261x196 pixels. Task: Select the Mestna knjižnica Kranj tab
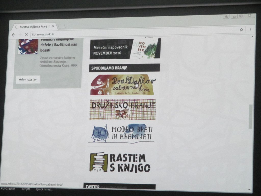tap(34, 27)
